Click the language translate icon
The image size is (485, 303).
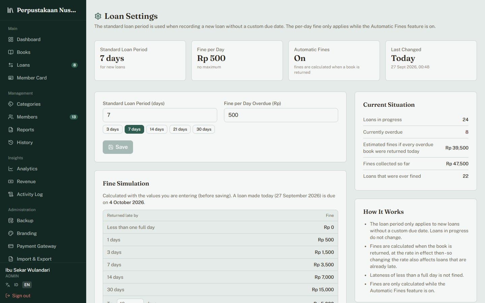pyautogui.click(x=8, y=285)
